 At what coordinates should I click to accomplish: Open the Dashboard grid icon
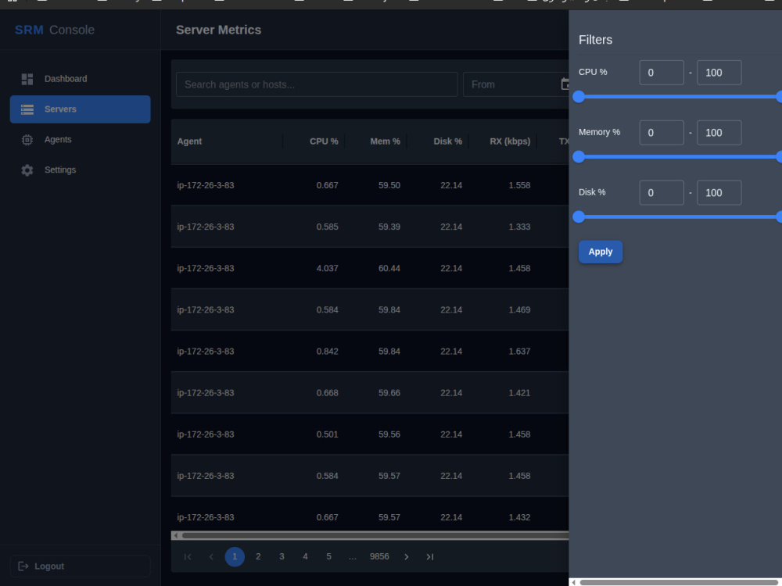[27, 79]
